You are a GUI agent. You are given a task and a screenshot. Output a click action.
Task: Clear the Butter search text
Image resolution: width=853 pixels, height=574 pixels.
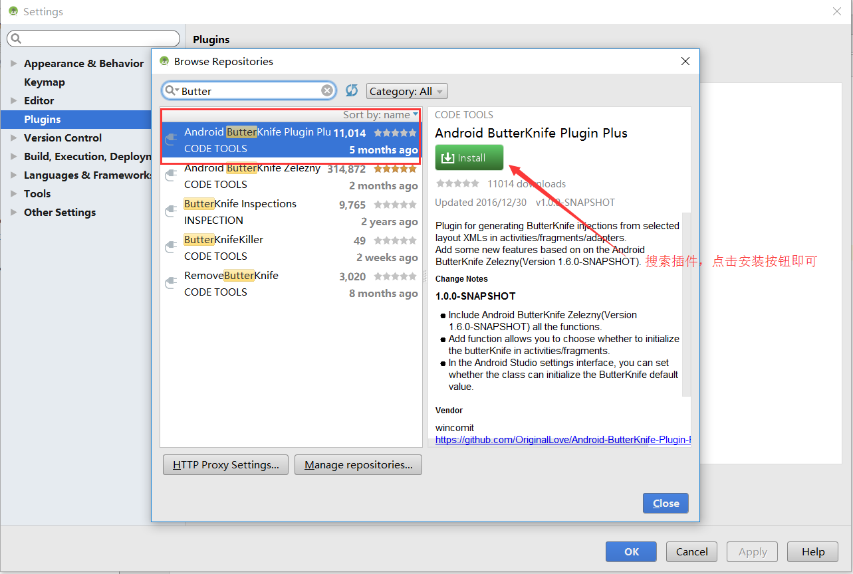[x=327, y=90]
